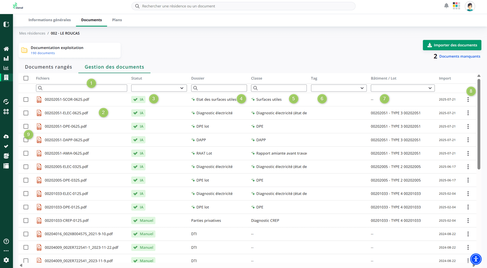This screenshot has height=268, width=487.
Task: Open actions menu for 00202005-ELEC-0325.pdf
Action: (x=468, y=167)
